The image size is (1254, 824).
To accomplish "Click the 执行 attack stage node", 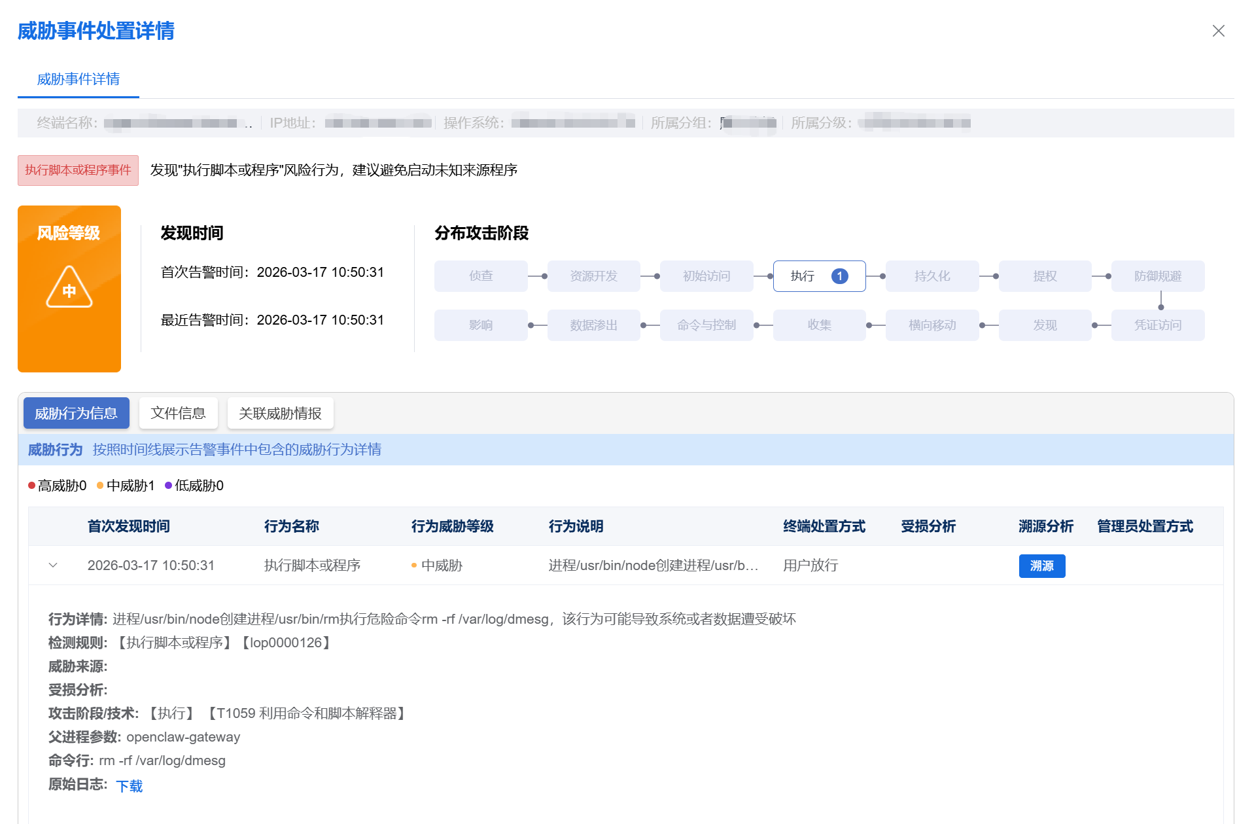I will 803,276.
